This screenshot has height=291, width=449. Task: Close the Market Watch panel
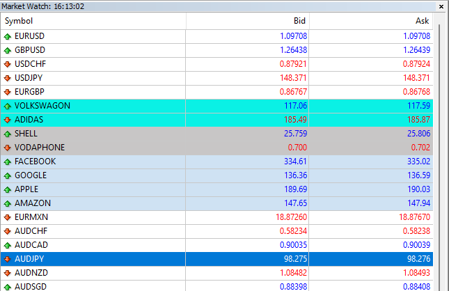[x=440, y=5]
